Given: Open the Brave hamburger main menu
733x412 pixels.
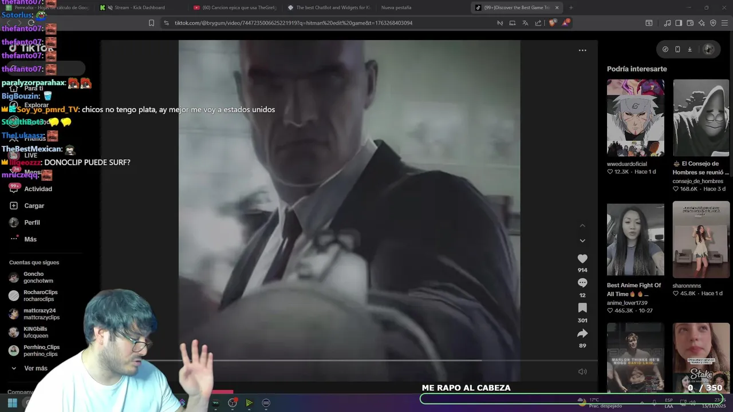Looking at the screenshot, I should 725,23.
